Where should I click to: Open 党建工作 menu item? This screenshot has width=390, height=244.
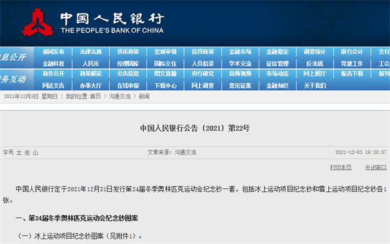[x=352, y=64]
